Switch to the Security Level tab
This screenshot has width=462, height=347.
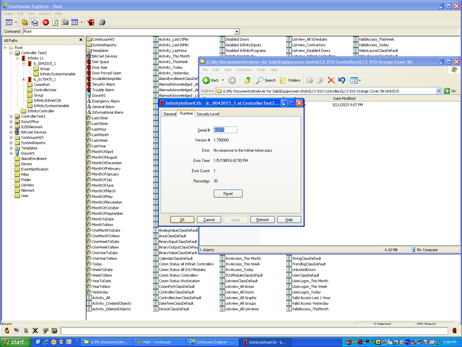(x=208, y=114)
